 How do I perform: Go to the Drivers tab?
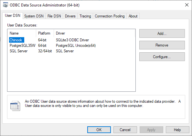70,16
